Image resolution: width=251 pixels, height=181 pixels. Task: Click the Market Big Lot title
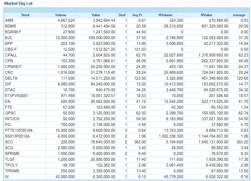[x=19, y=3]
